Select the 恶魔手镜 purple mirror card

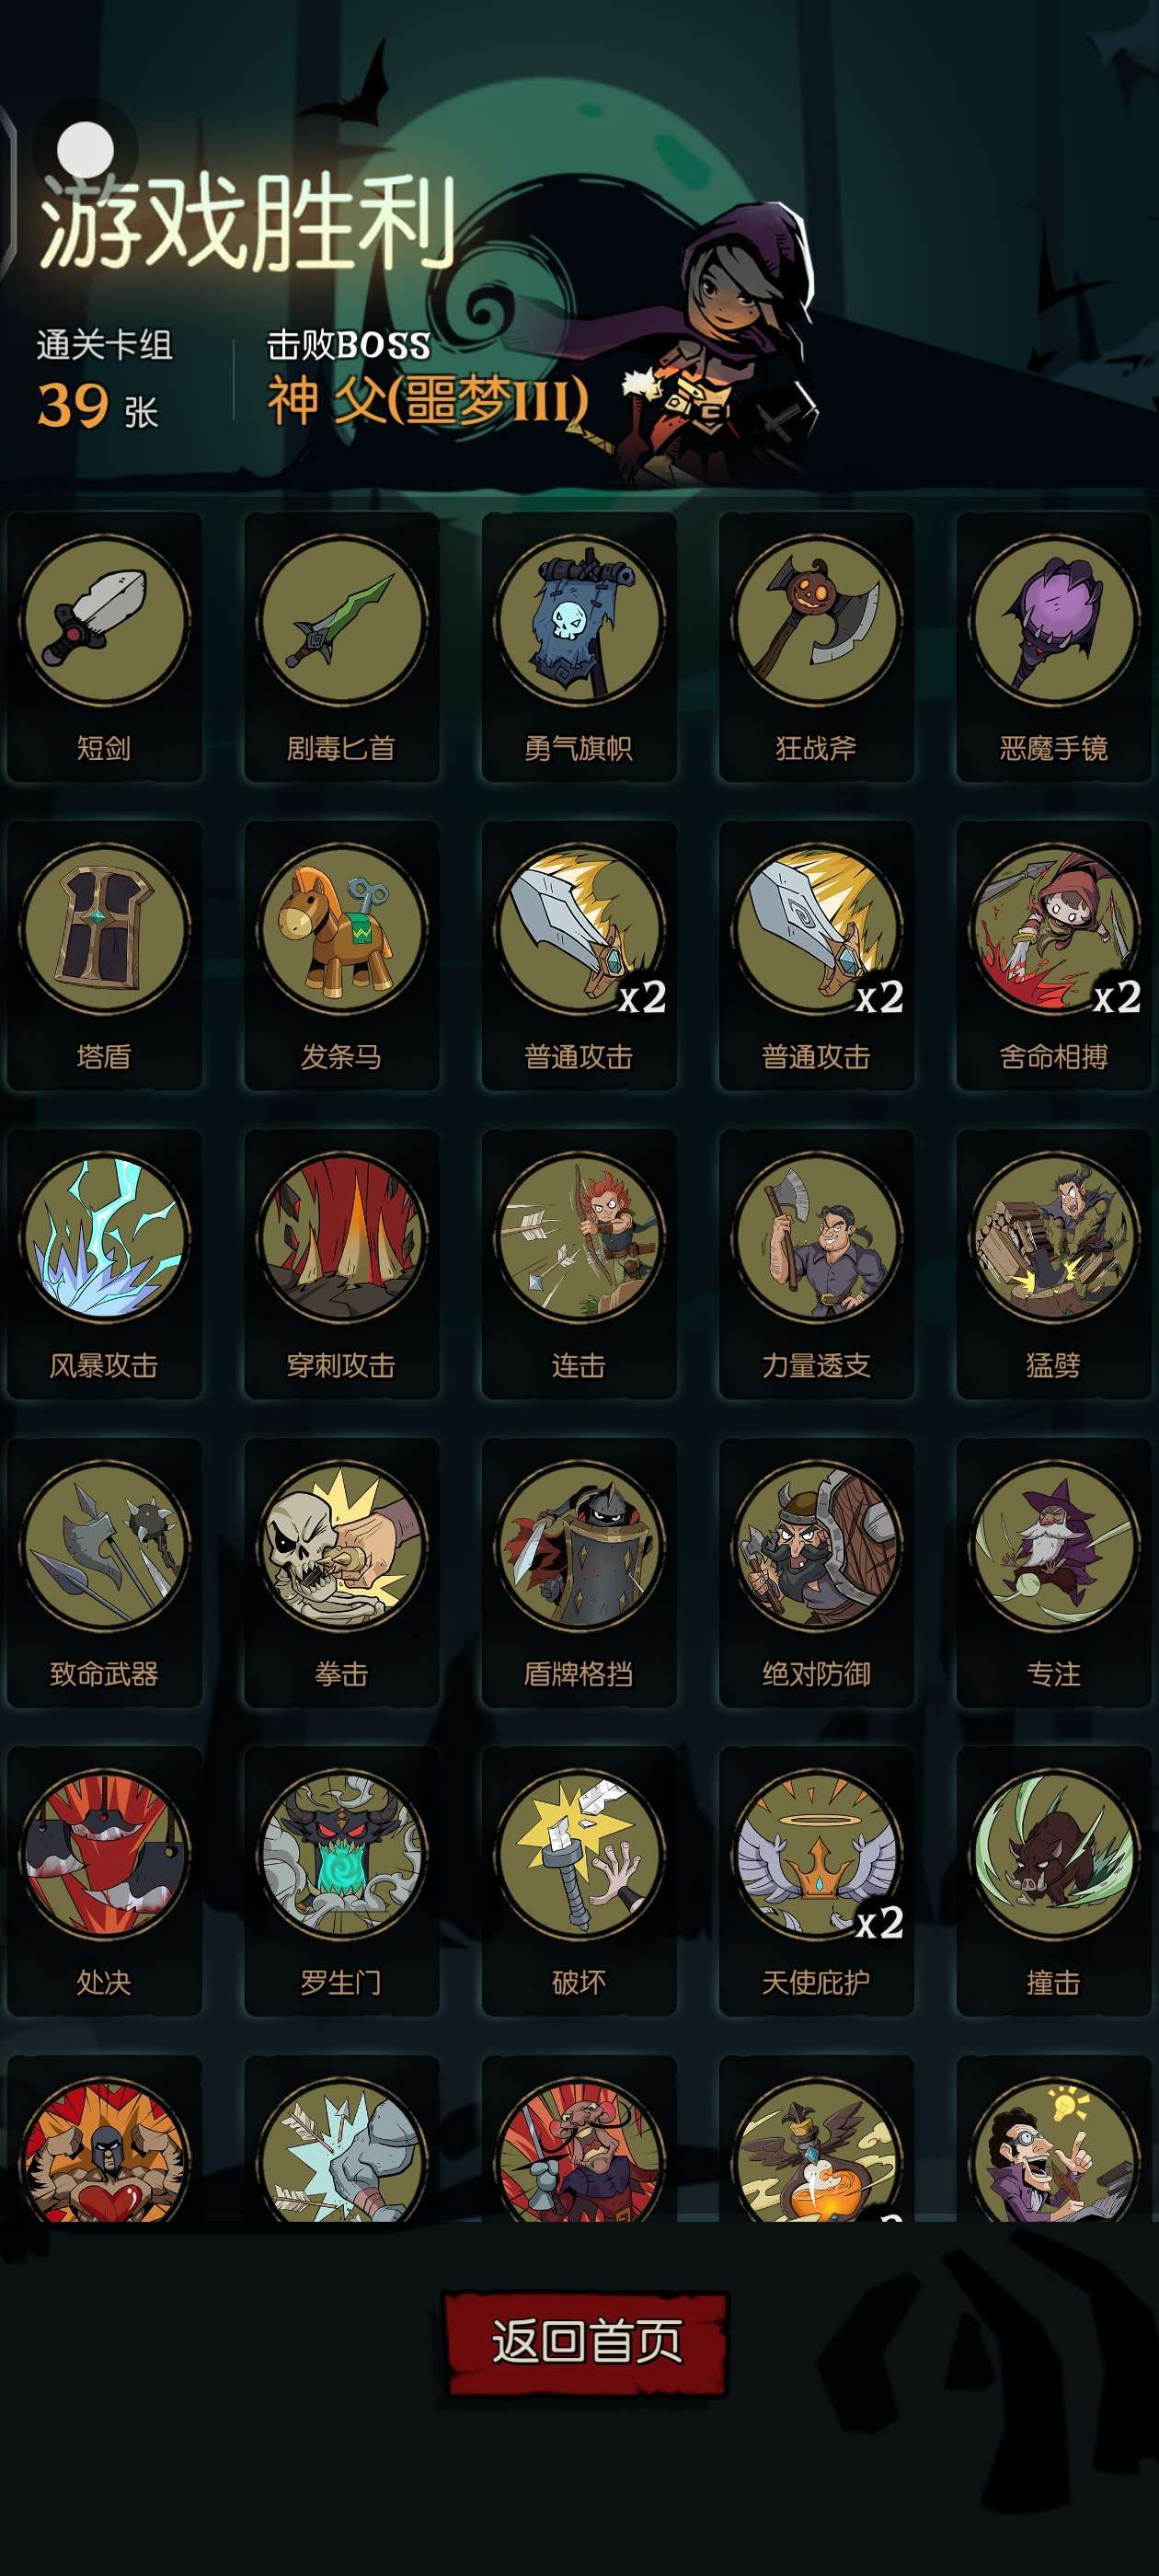click(1054, 647)
